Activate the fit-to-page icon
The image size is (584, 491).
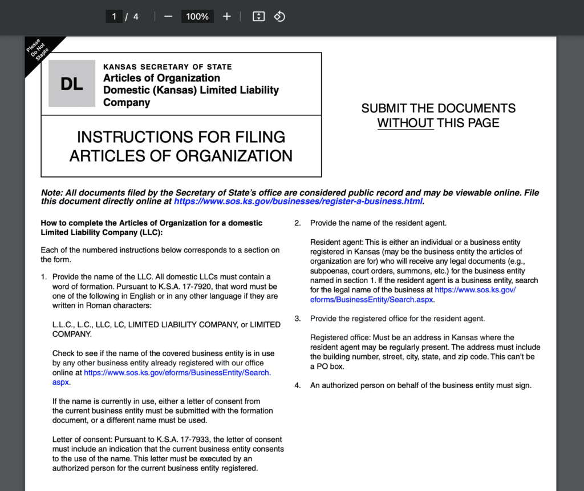click(258, 16)
